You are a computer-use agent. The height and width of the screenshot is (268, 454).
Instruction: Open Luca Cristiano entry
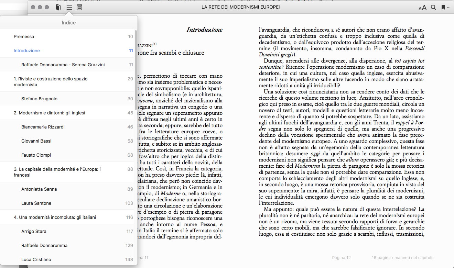point(67,259)
